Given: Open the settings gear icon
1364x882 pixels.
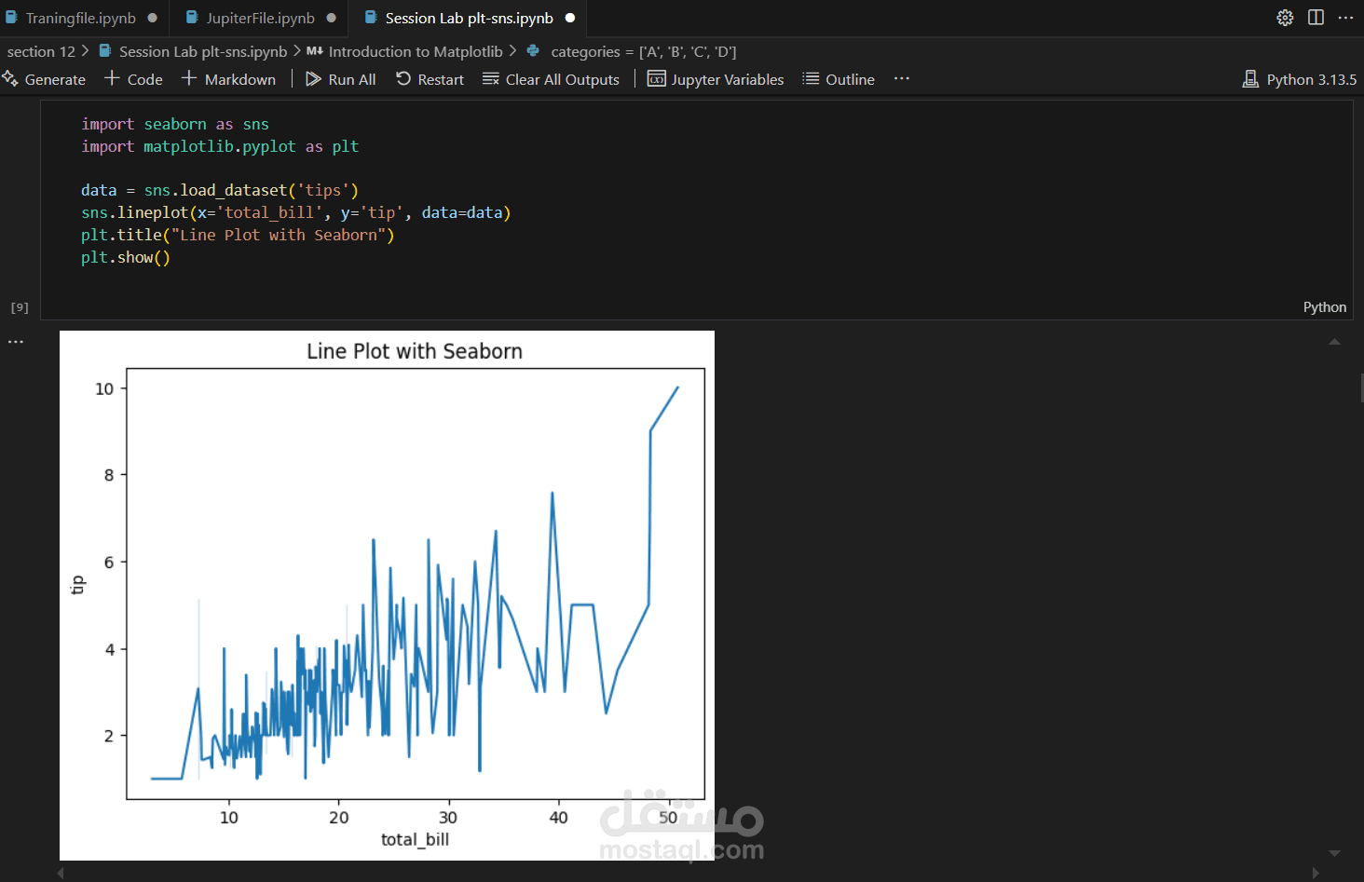Looking at the screenshot, I should pyautogui.click(x=1285, y=17).
